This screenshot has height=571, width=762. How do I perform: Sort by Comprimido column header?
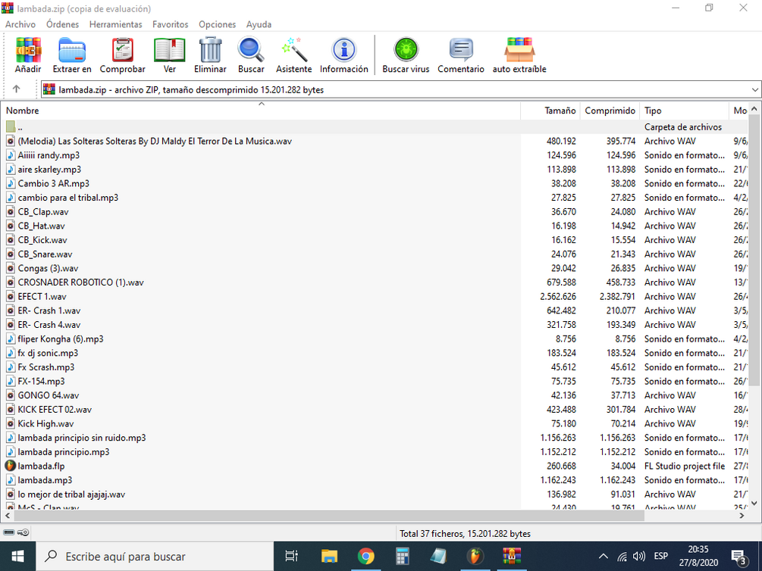[x=610, y=111]
